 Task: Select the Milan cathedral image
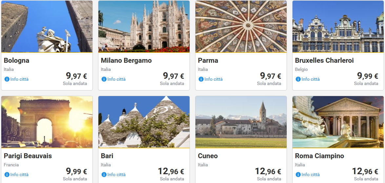tap(144, 26)
